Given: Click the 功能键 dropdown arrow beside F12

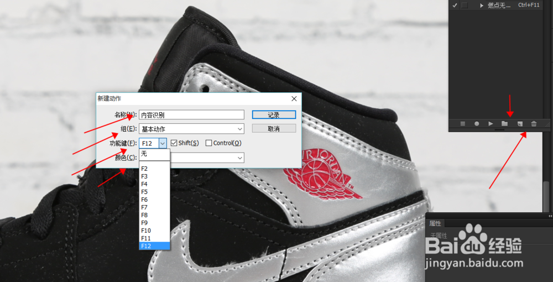Looking at the screenshot, I should coord(163,143).
